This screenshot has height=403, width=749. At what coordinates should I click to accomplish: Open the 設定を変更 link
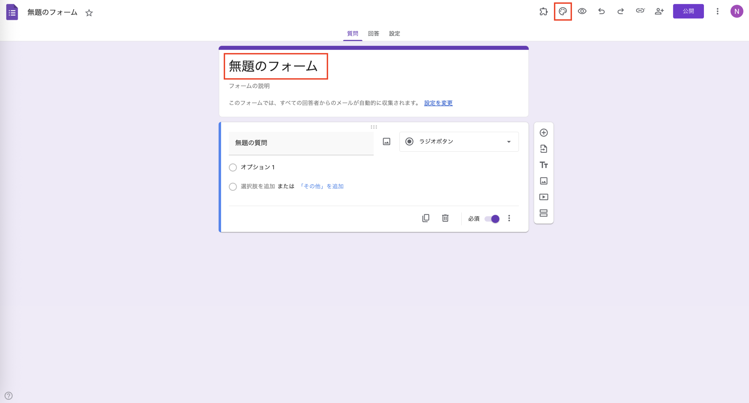coord(437,103)
